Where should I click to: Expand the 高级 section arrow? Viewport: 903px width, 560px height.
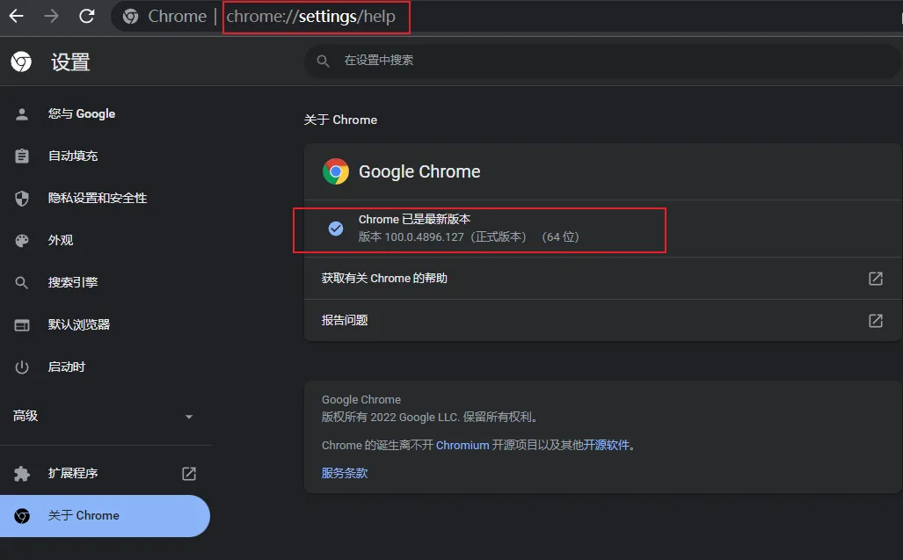[188, 417]
